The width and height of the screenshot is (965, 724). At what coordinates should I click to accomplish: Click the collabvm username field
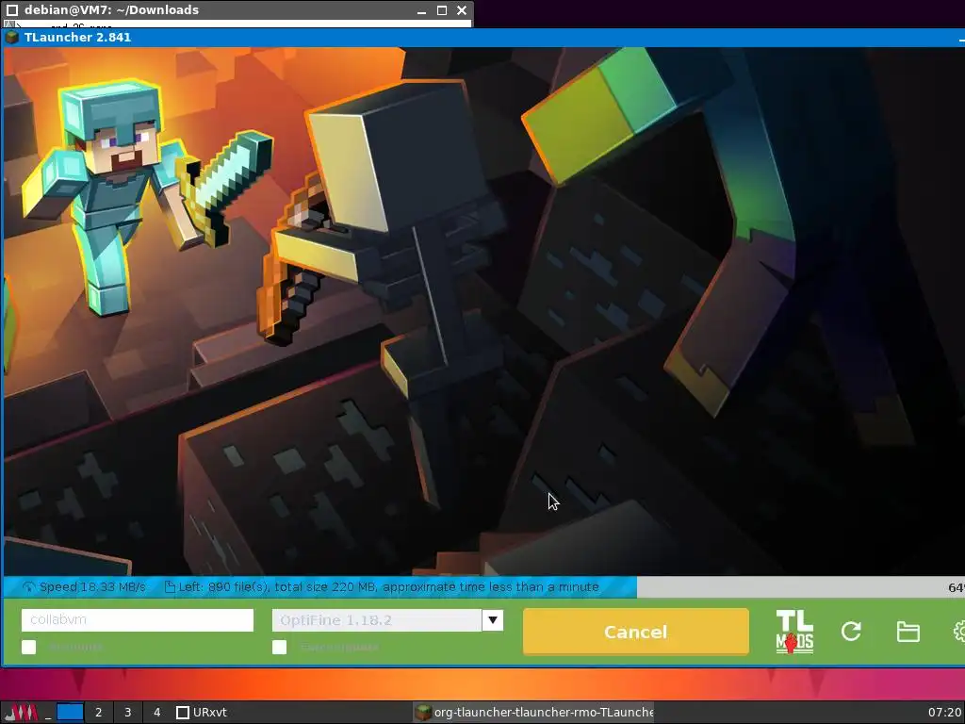[x=138, y=620]
